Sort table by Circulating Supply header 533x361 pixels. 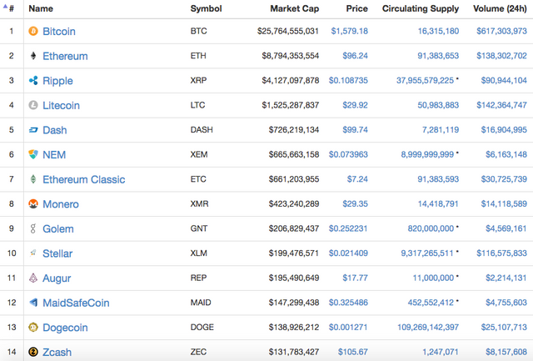(x=421, y=8)
